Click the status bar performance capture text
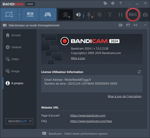This screenshot has width=150, height=138. (x=78, y=133)
